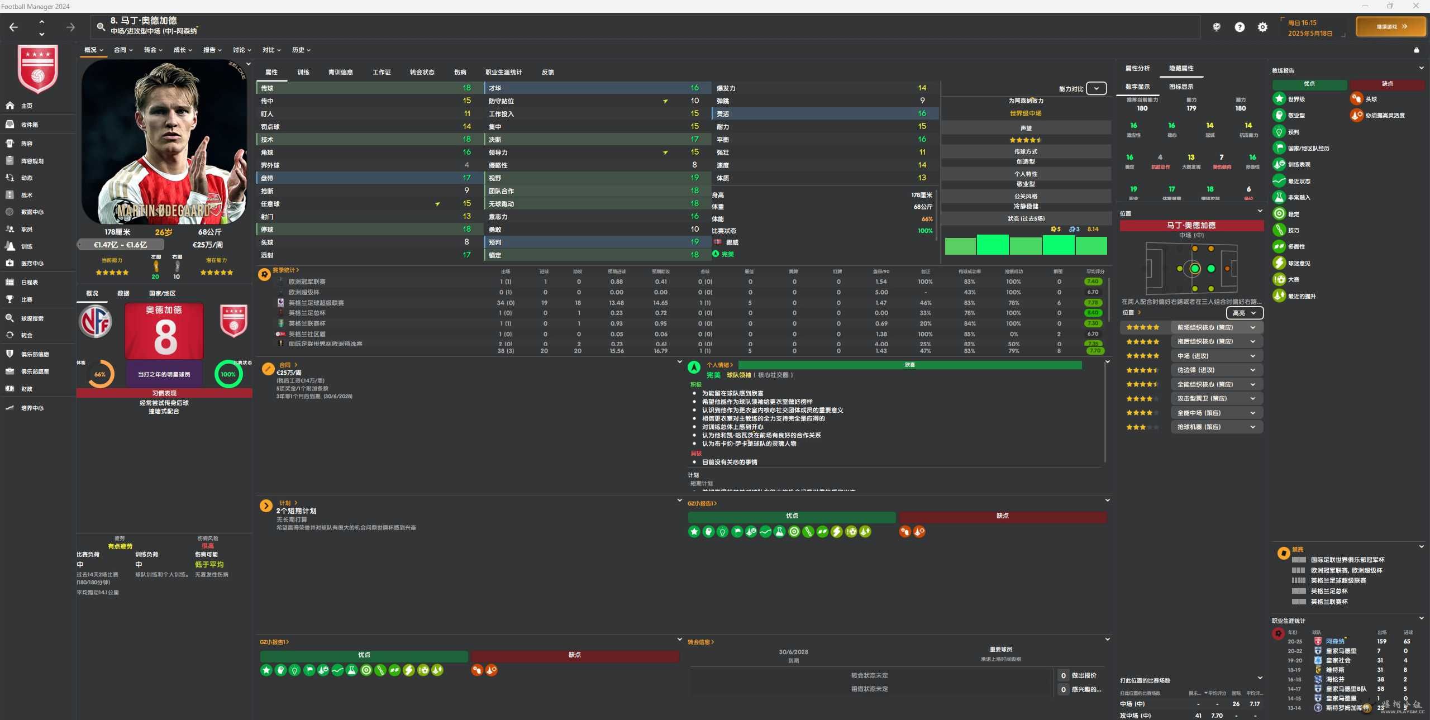
Task: Switch to the 职业生涯统计 tab
Action: tap(503, 73)
